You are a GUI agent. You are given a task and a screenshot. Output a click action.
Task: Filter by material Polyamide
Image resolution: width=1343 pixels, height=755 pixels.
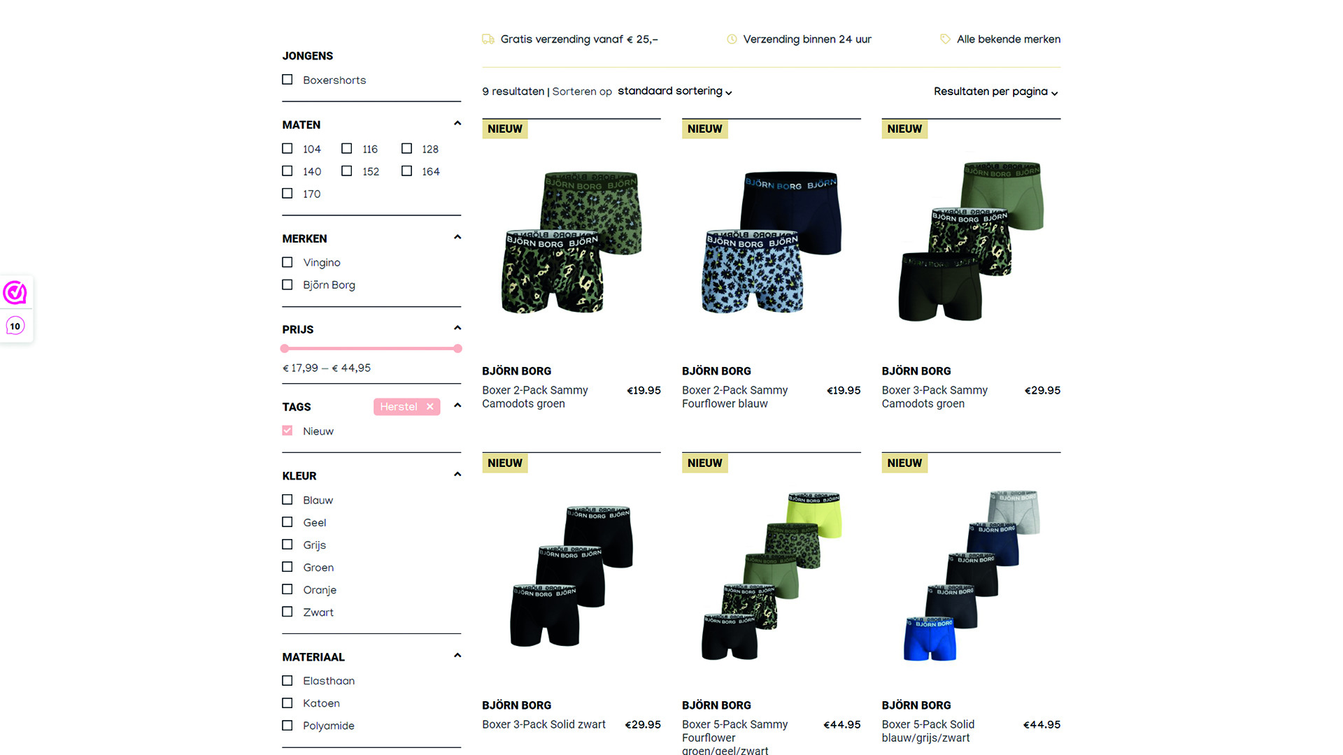[287, 725]
